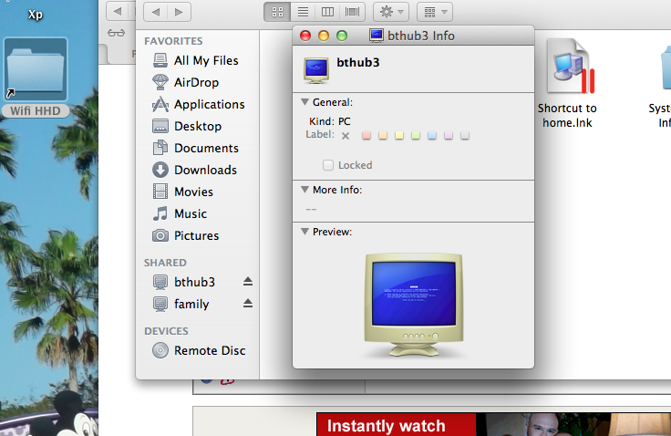Select family shared computer in sidebar
This screenshot has height=436, width=671.
click(181, 304)
